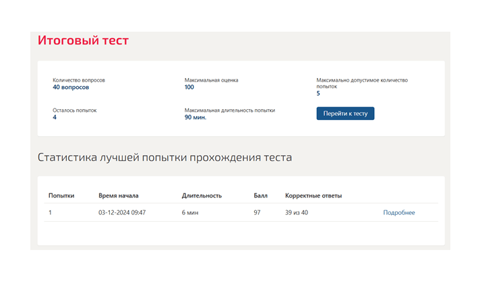Select attempt number '1' cell
478x281 pixels.
[x=50, y=213]
